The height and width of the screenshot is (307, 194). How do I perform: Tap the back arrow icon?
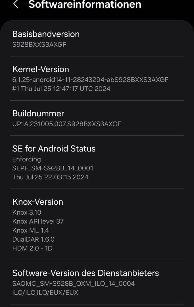coord(16,5)
